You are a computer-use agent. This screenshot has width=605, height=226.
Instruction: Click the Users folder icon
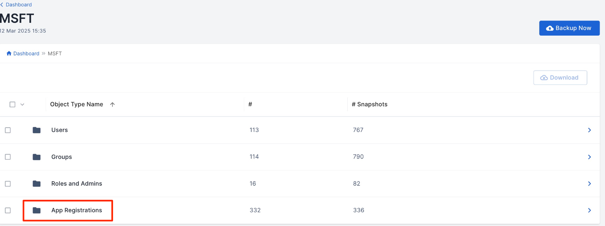(x=37, y=130)
